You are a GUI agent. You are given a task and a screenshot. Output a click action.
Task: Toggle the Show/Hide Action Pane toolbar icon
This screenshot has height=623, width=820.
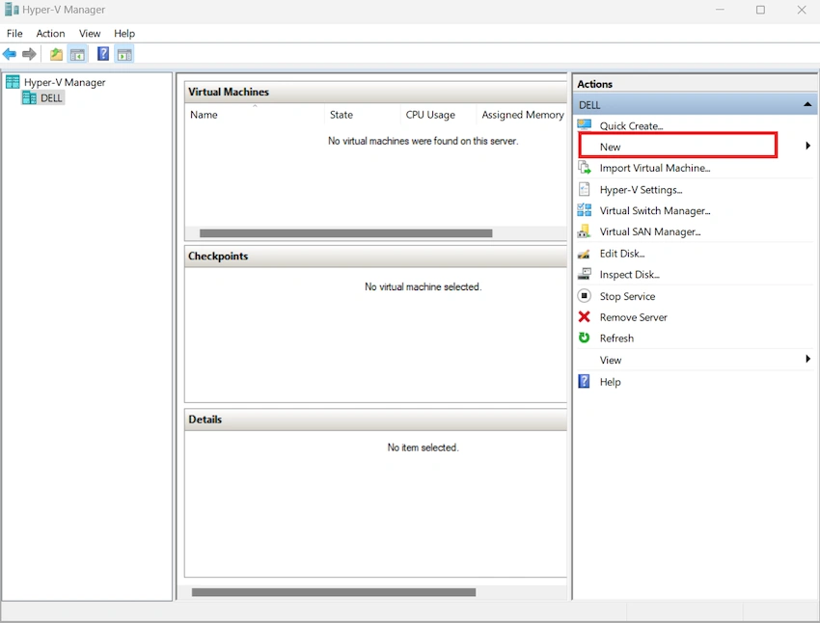coord(124,54)
